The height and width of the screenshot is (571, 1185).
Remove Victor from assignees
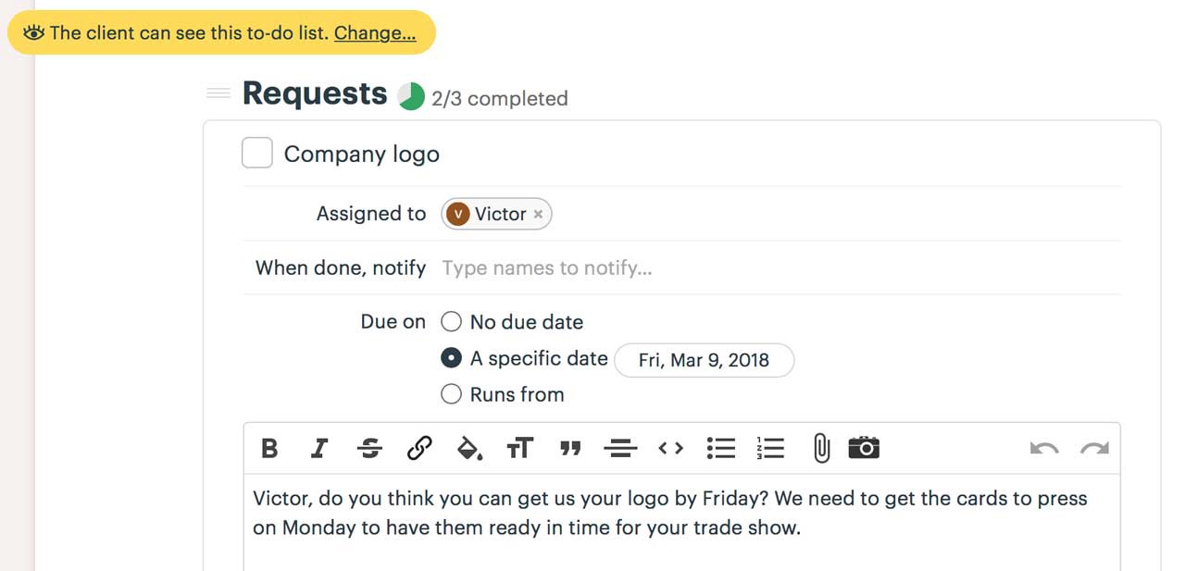point(538,214)
